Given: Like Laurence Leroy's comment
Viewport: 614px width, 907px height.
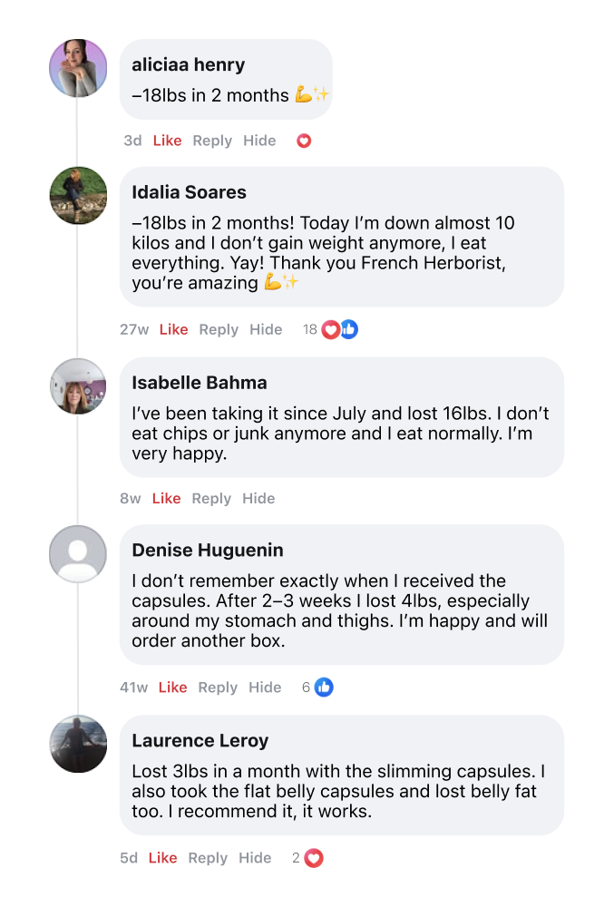Looking at the screenshot, I should (162, 858).
